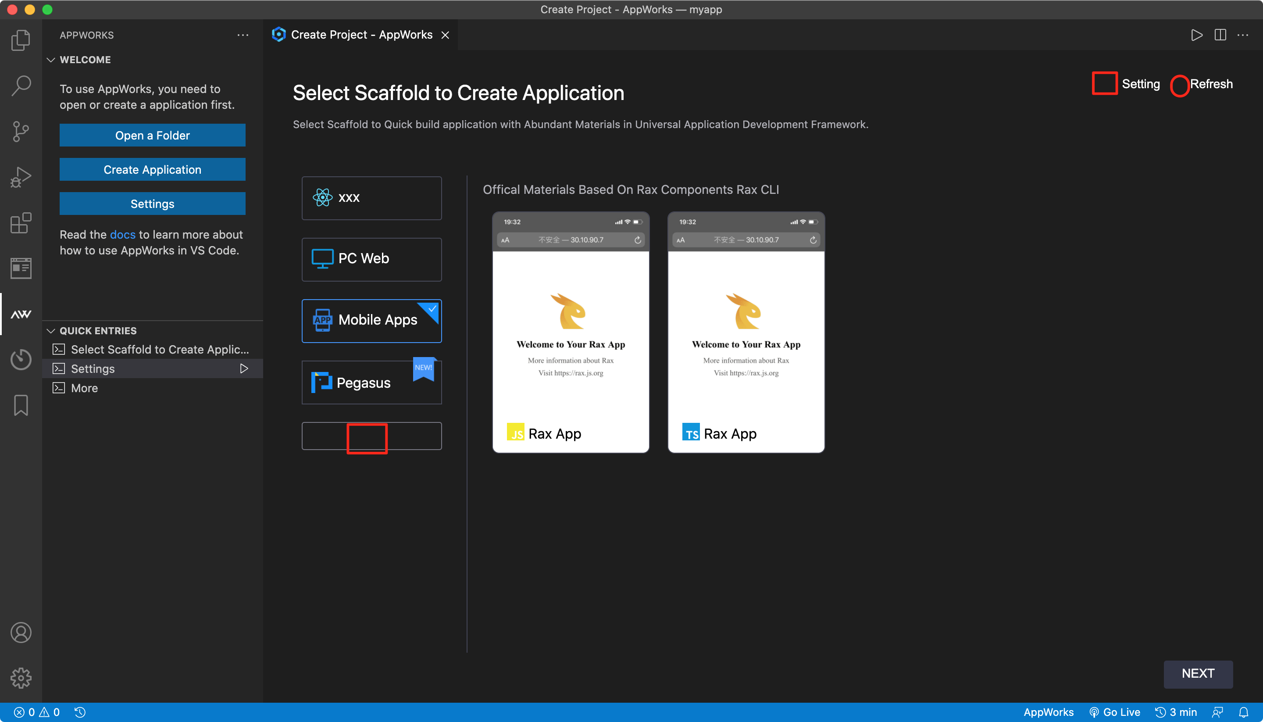Open the Search panel in the activity bar
1263x722 pixels.
(20, 85)
